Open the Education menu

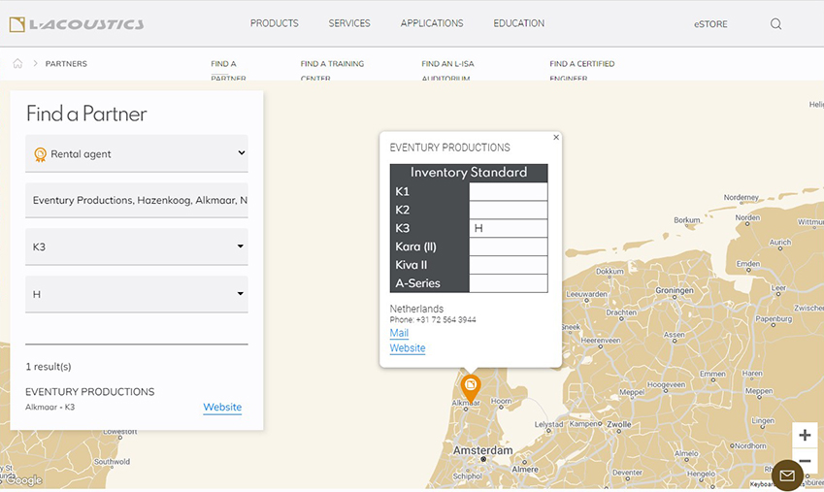518,23
